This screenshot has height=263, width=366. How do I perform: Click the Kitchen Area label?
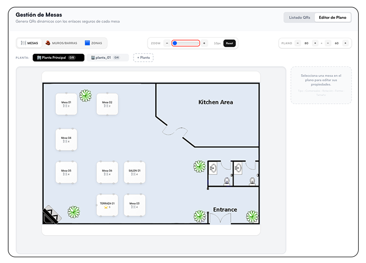(x=216, y=102)
